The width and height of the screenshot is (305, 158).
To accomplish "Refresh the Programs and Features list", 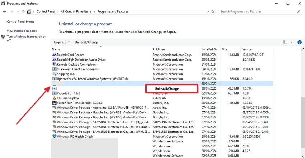I will 213,12.
